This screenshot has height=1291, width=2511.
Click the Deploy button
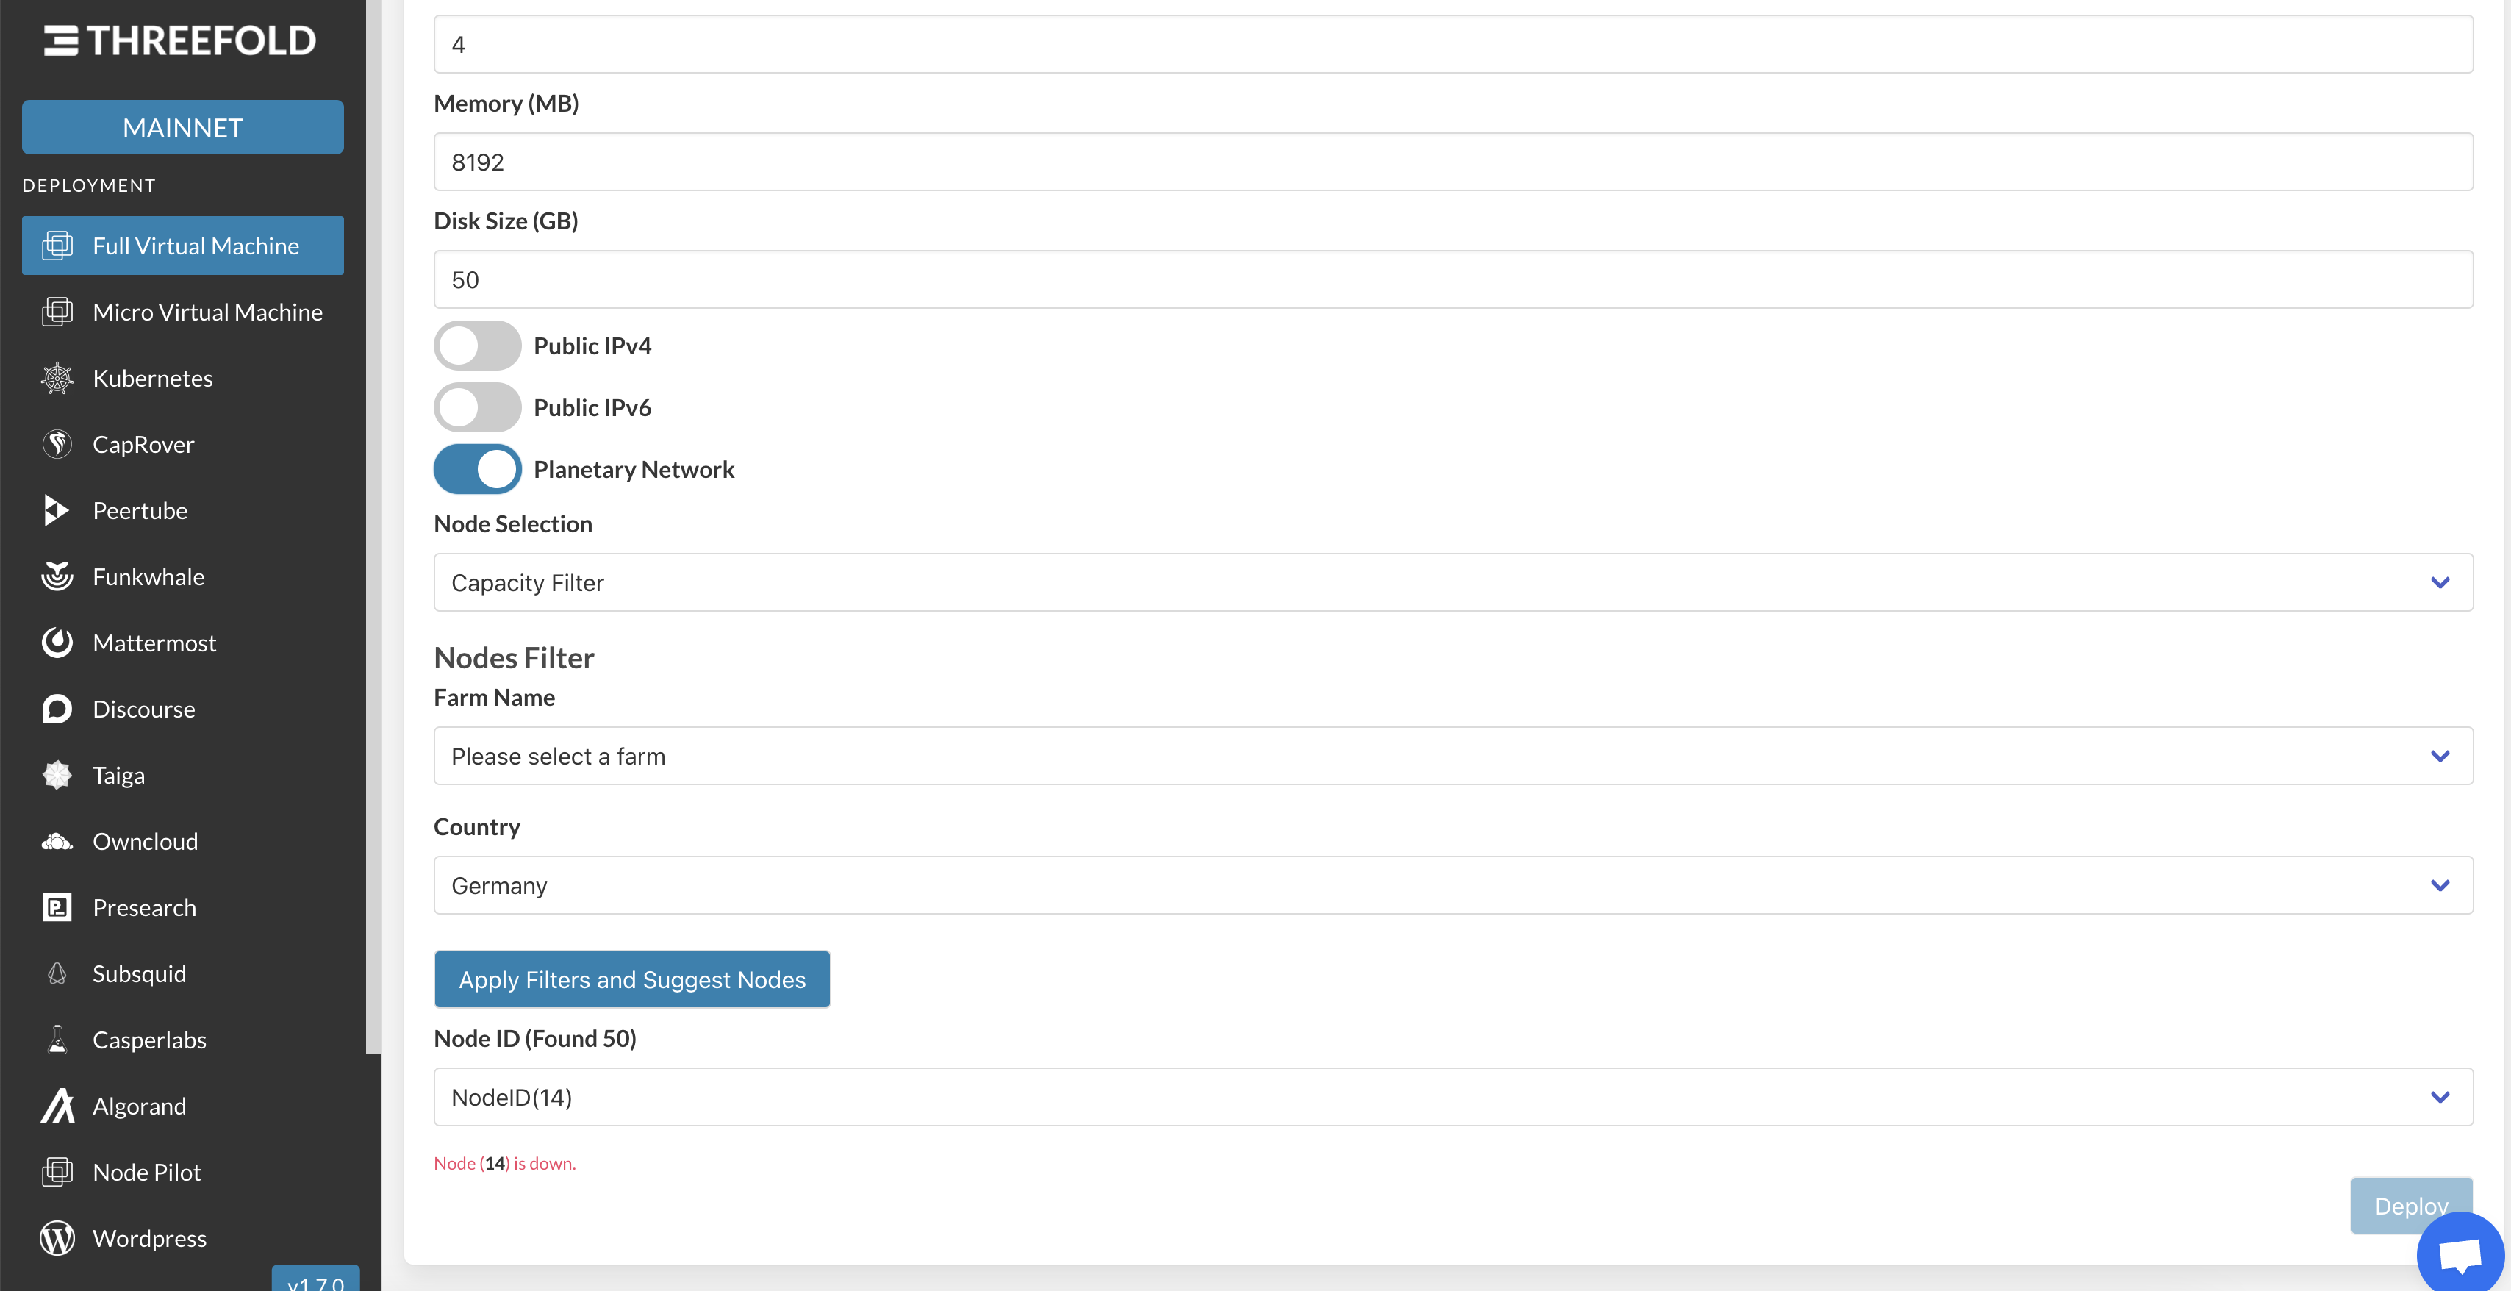(x=2412, y=1206)
